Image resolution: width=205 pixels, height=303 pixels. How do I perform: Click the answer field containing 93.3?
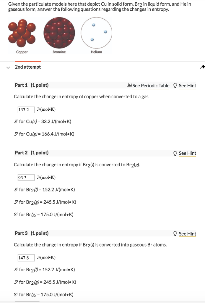pyautogui.click(x=26, y=177)
